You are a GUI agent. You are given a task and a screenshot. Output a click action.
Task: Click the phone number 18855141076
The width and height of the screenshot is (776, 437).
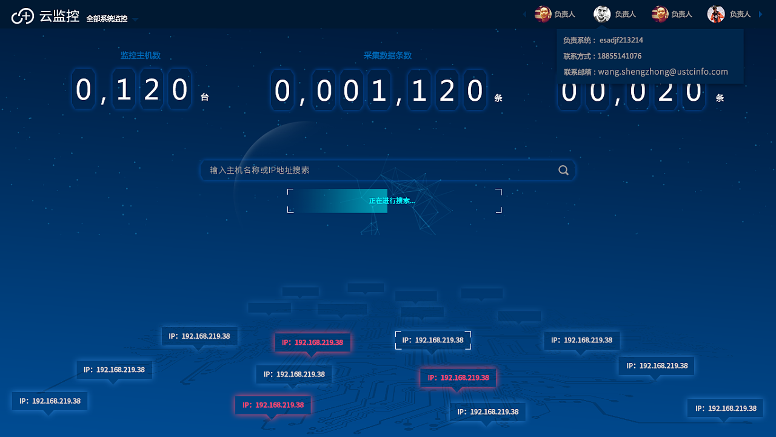click(x=620, y=56)
